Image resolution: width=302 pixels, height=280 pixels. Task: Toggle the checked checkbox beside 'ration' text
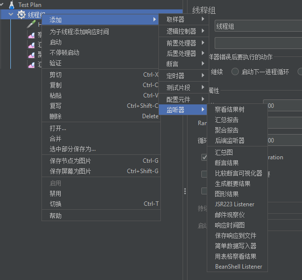[205, 157]
